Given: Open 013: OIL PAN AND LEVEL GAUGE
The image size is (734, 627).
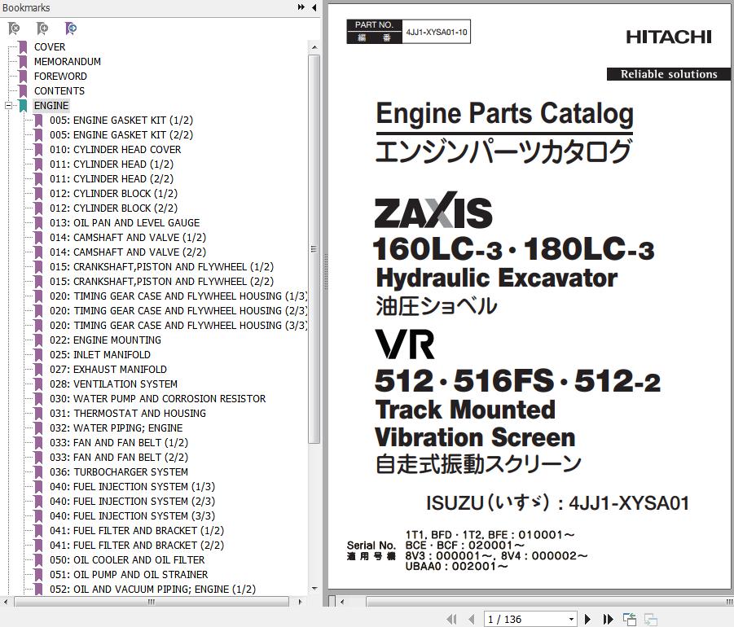Looking at the screenshot, I should pyautogui.click(x=125, y=222).
